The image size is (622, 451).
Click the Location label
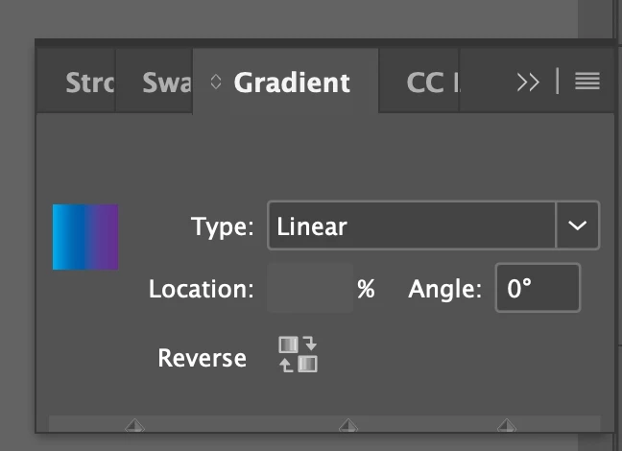(201, 288)
